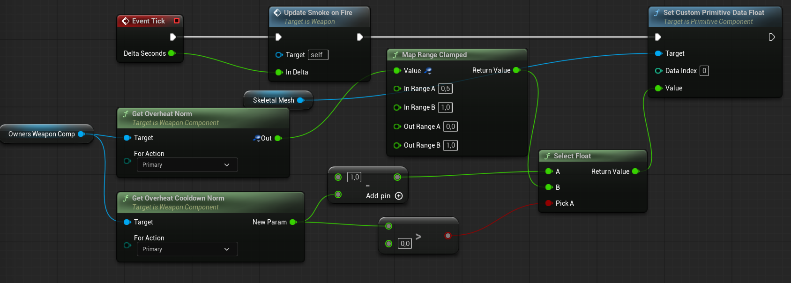This screenshot has width=791, height=283.
Task: Click the In Range A value field
Action: click(x=445, y=89)
